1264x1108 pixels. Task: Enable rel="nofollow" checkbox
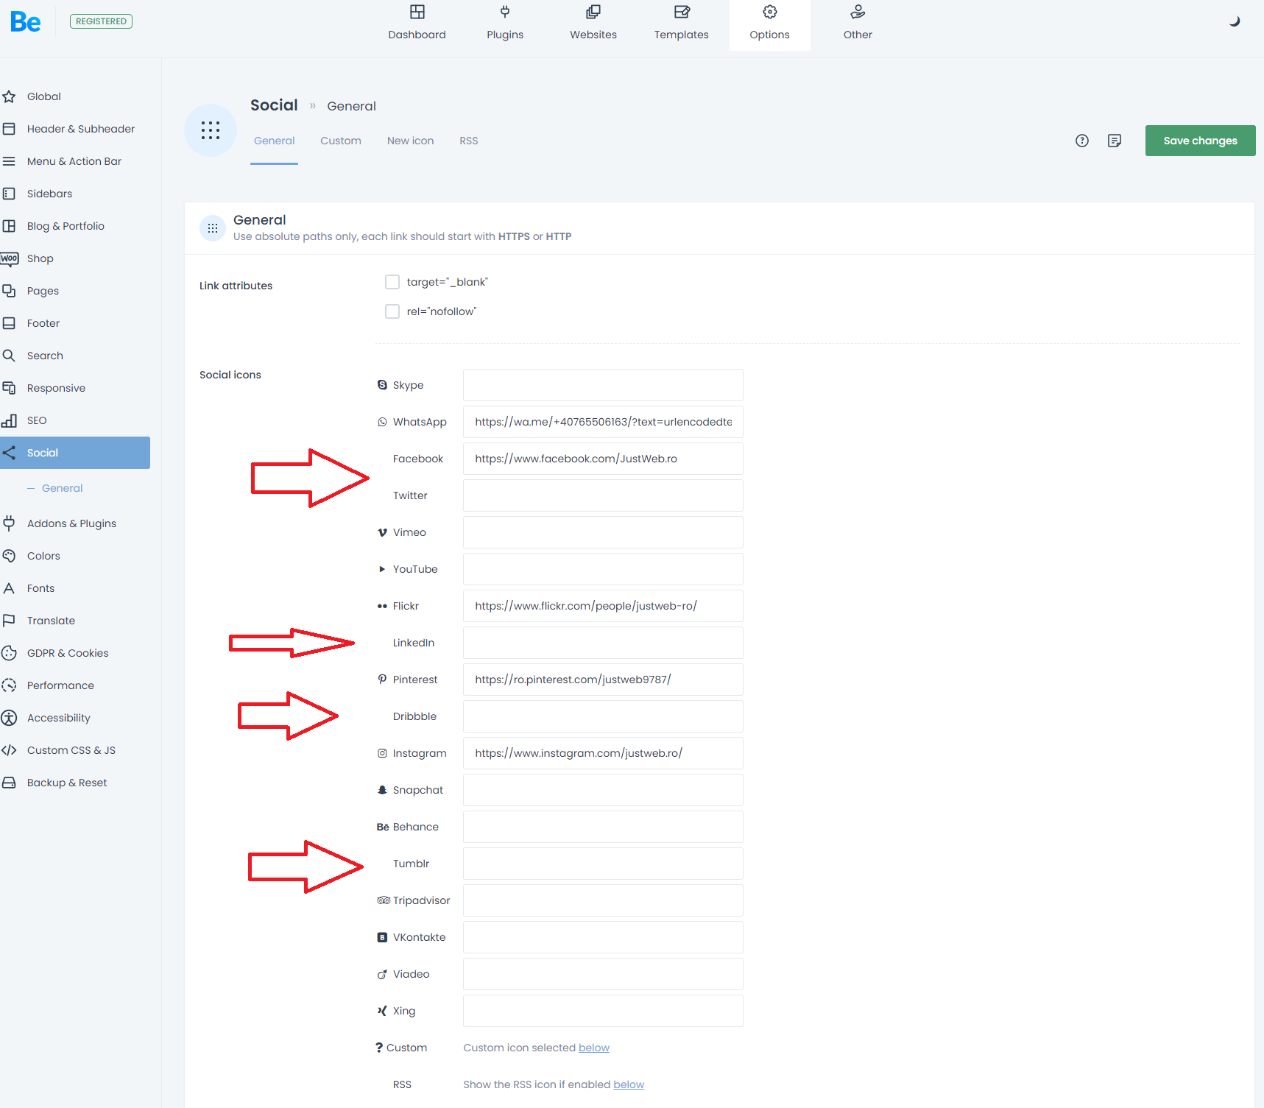(392, 311)
